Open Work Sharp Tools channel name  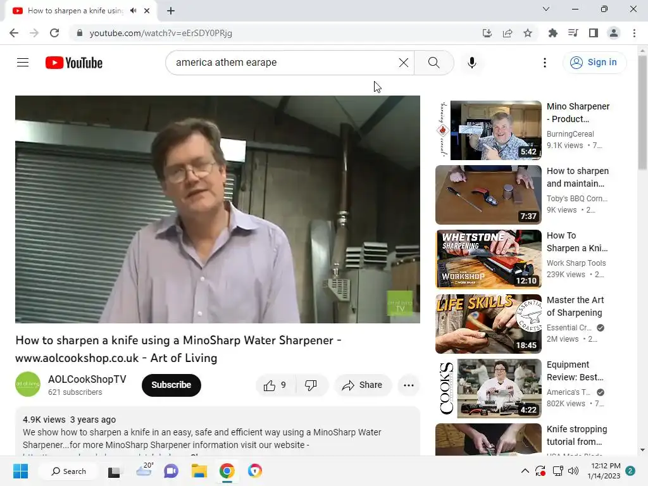[576, 263]
